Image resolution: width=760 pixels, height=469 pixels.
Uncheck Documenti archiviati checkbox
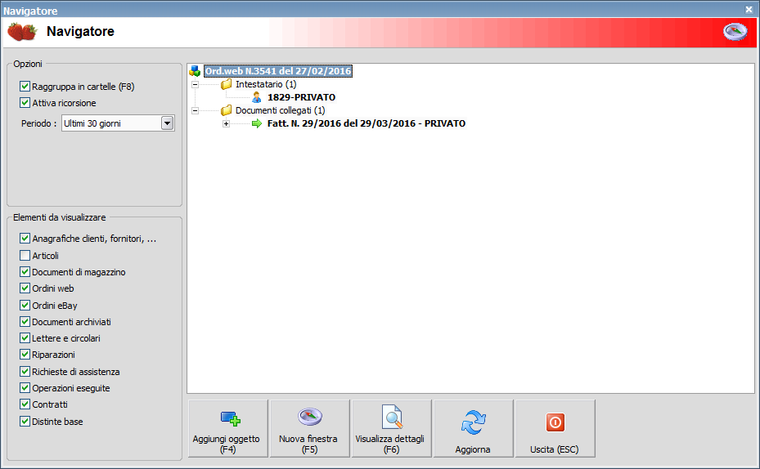(25, 321)
